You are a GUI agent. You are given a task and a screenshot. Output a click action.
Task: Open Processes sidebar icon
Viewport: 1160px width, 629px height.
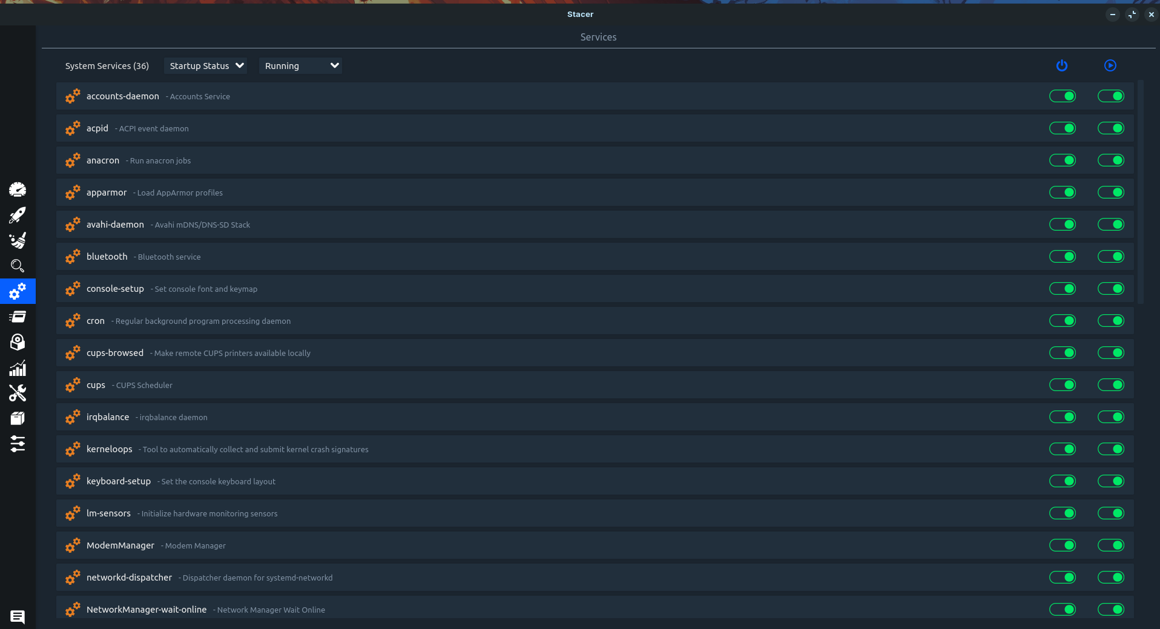(18, 317)
